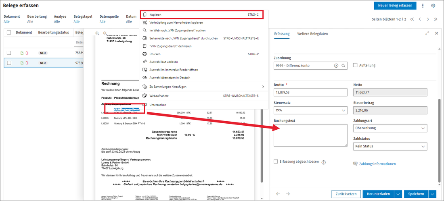Expand the Erfassung panel to full size
The width and height of the screenshot is (444, 201).
tap(427, 33)
